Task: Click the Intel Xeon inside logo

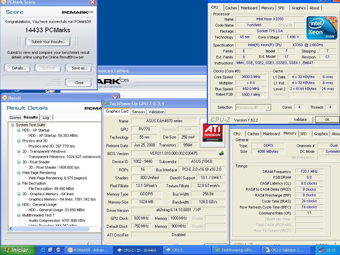Action: [322, 28]
